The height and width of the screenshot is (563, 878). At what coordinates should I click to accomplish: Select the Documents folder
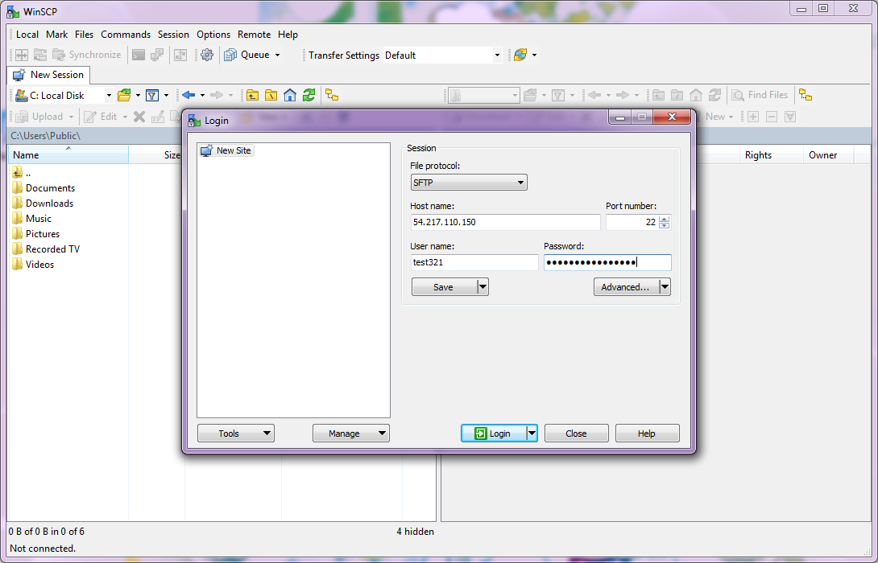click(43, 188)
